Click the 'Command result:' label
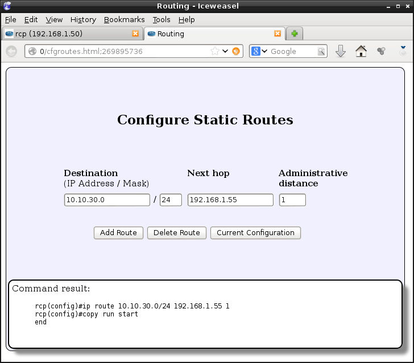This screenshot has width=414, height=363. tap(51, 289)
